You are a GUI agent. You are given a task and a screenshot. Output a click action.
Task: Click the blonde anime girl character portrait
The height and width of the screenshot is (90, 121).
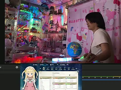[29, 78]
